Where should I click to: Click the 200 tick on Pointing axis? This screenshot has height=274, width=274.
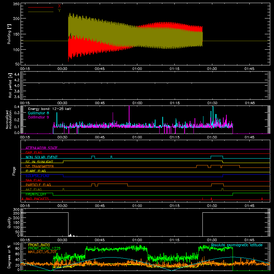(x=16, y=18)
